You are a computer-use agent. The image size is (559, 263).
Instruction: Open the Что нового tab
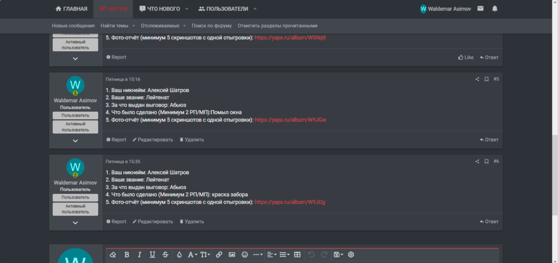coord(159,9)
